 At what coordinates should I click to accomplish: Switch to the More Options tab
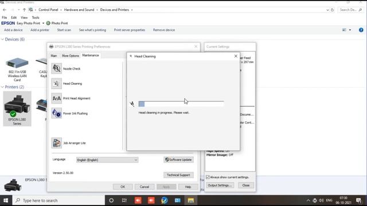(71, 56)
